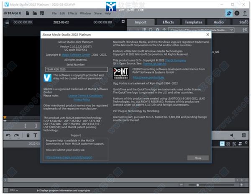This screenshot has height=194, width=251.
Task: Click the mixer panel icon beside speaker
Action: [244, 135]
